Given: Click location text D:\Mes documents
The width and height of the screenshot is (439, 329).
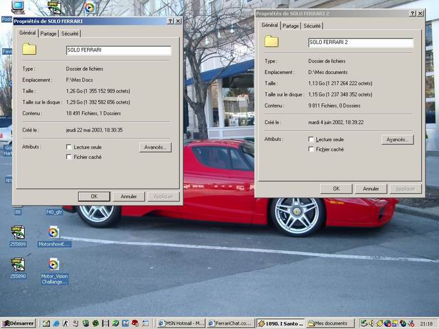Looking at the screenshot, I should (328, 72).
